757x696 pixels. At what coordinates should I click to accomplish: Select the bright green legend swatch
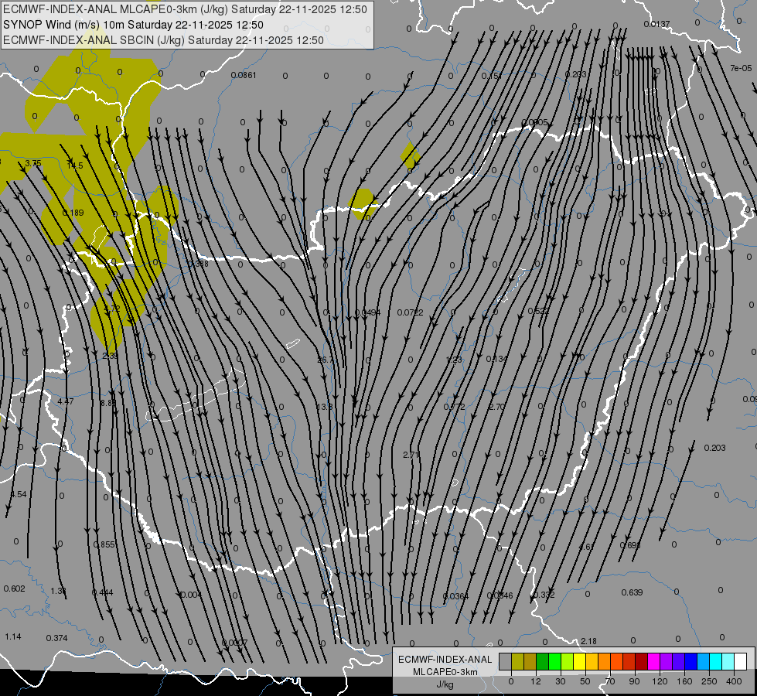point(554,661)
